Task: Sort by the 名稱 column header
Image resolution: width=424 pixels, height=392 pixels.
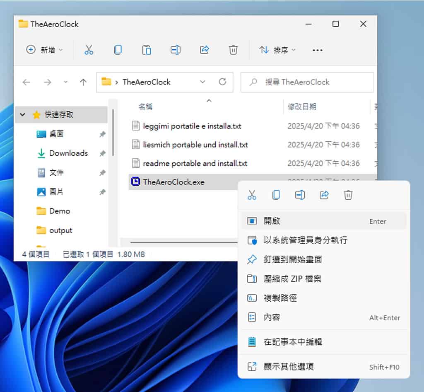Action: tap(145, 106)
